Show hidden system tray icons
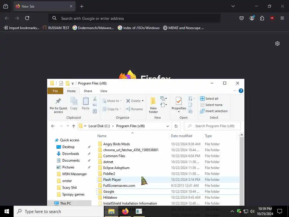This screenshot has width=289, height=217. (x=232, y=211)
